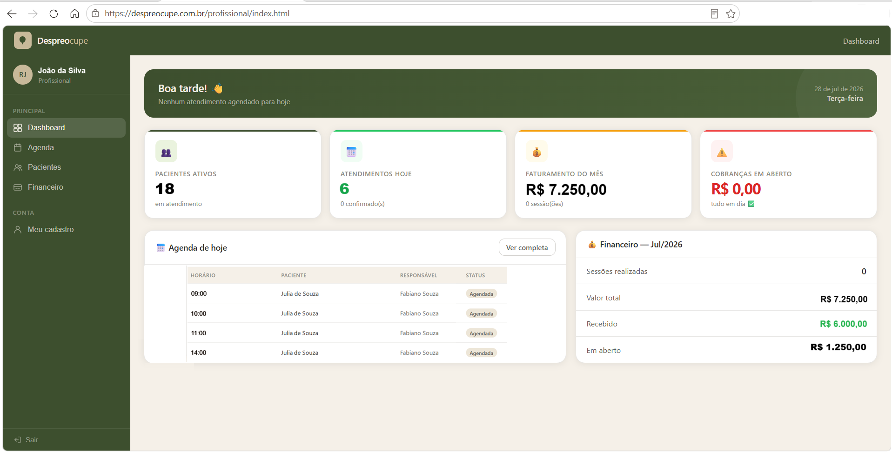Click the Ver completa button
The height and width of the screenshot is (452, 892).
tap(527, 248)
